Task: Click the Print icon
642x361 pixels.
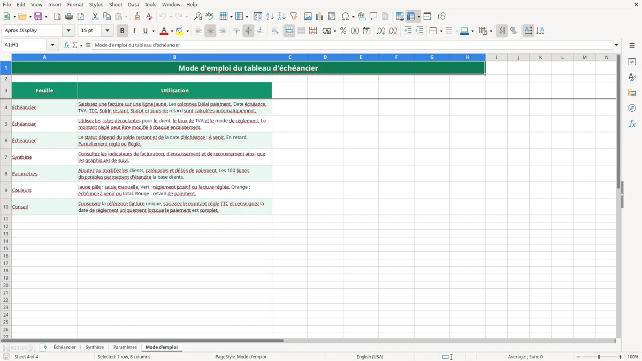Action: pos(69,17)
